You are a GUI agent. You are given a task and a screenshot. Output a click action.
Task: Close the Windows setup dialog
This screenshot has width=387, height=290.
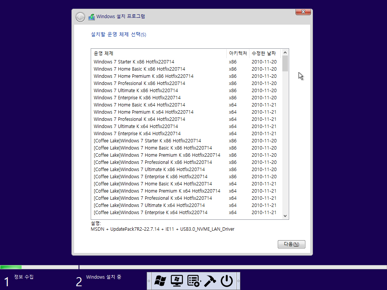pos(303,12)
